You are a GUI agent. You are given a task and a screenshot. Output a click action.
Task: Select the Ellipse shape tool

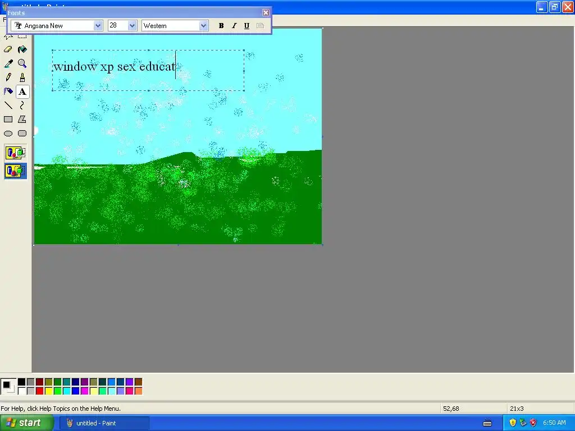8,134
